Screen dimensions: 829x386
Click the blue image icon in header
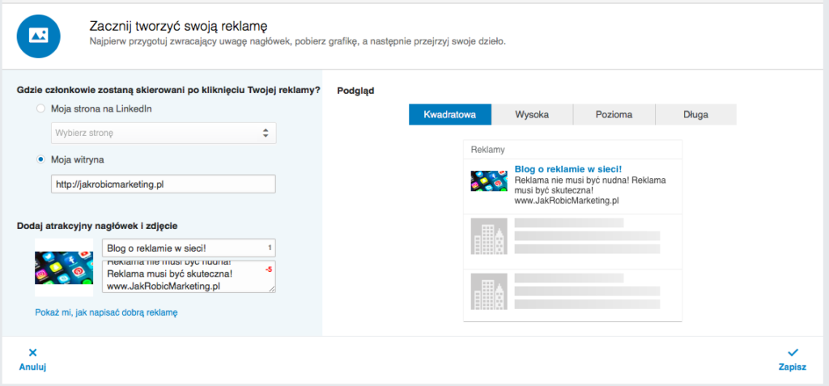tap(38, 36)
